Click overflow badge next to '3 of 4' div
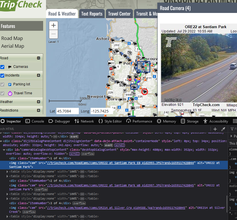 pos(79,203)
